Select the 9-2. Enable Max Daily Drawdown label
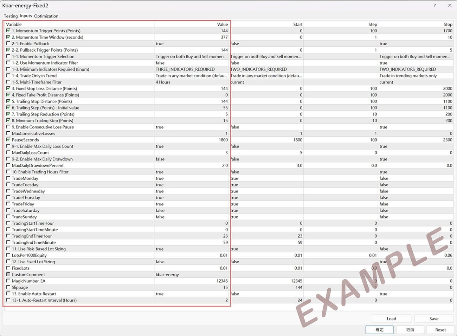 click(x=42, y=159)
